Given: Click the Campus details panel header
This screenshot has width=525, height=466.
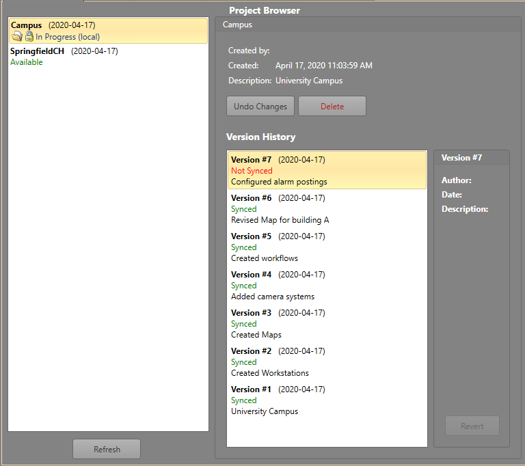Looking at the screenshot, I should [237, 25].
